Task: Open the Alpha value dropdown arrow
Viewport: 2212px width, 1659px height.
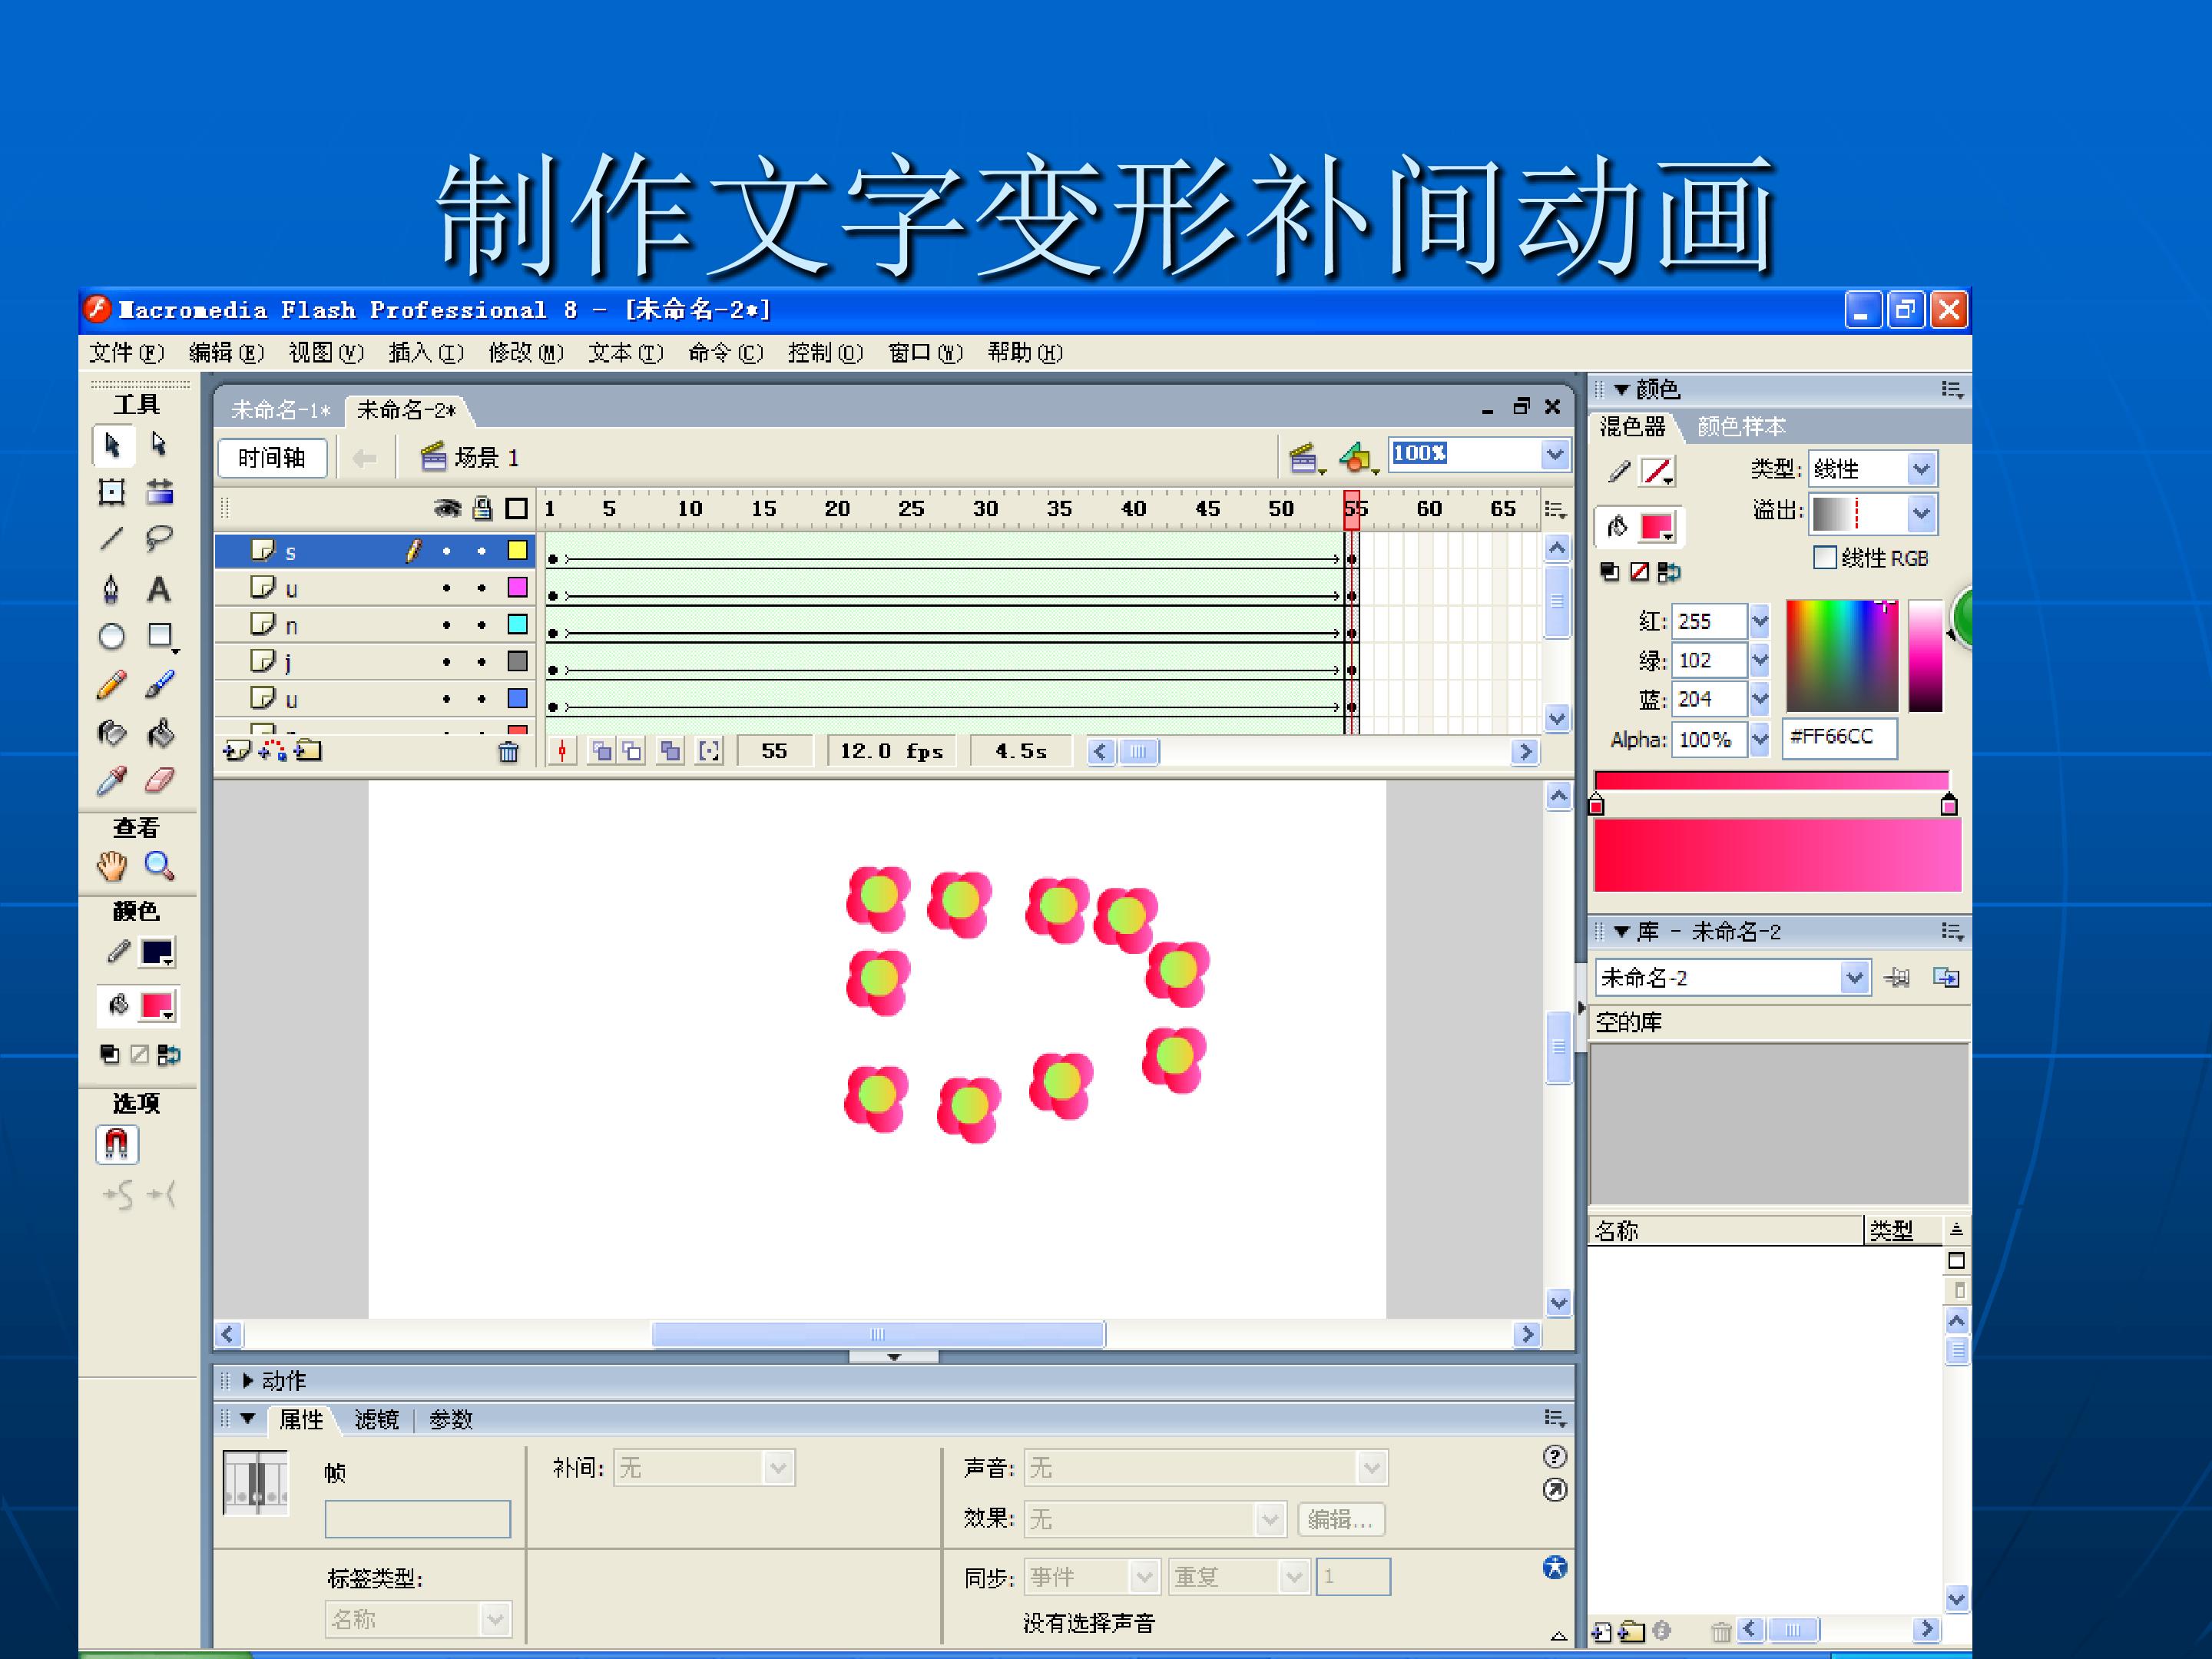Action: click(1760, 740)
